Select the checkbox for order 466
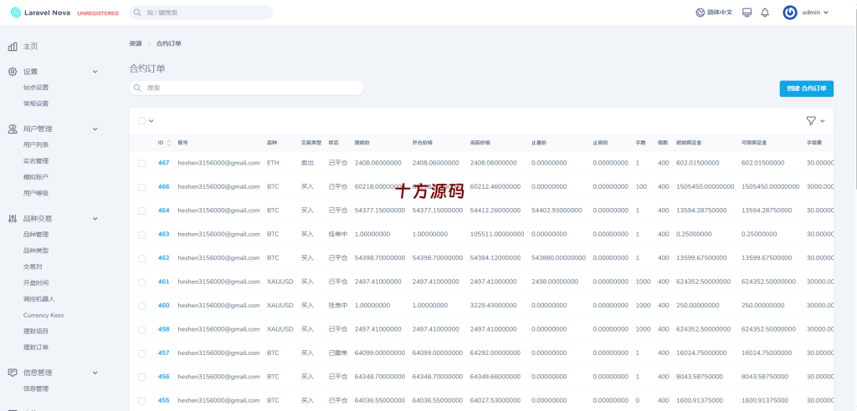Image resolution: width=857 pixels, height=411 pixels. coord(142,186)
